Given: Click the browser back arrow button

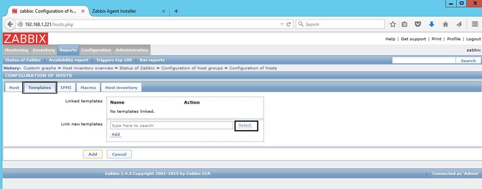Looking at the screenshot, I should coord(10,24).
